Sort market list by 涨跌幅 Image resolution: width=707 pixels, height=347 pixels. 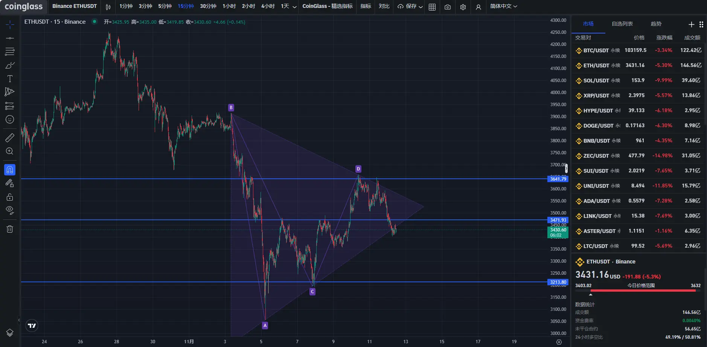(664, 38)
